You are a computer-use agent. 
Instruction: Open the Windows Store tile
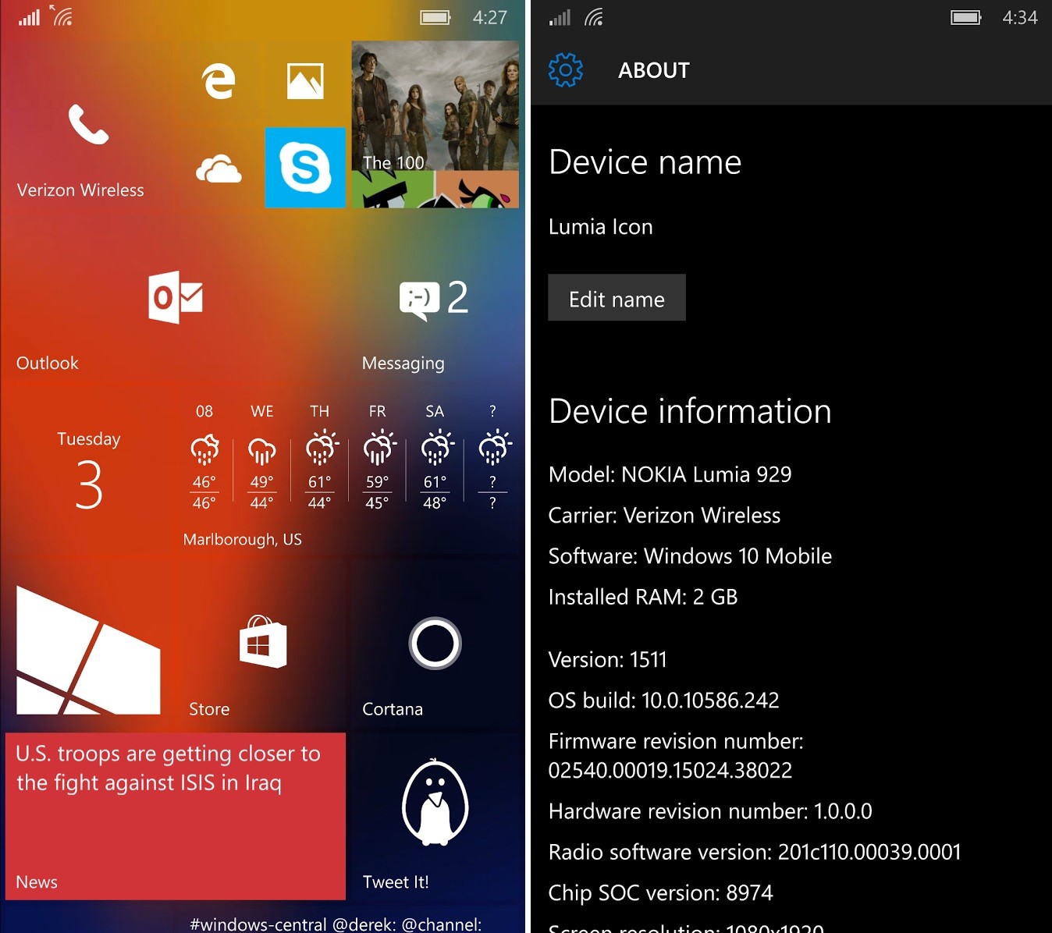(261, 644)
